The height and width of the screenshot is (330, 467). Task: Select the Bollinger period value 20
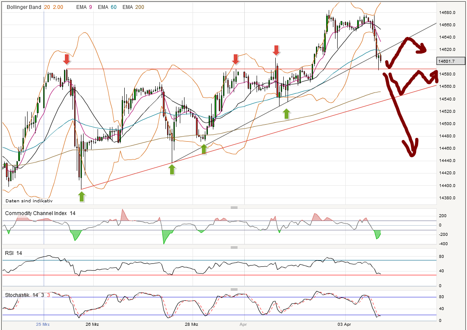[47, 7]
